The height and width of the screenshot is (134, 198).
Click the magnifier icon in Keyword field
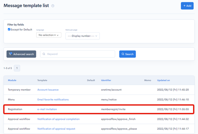point(44,54)
